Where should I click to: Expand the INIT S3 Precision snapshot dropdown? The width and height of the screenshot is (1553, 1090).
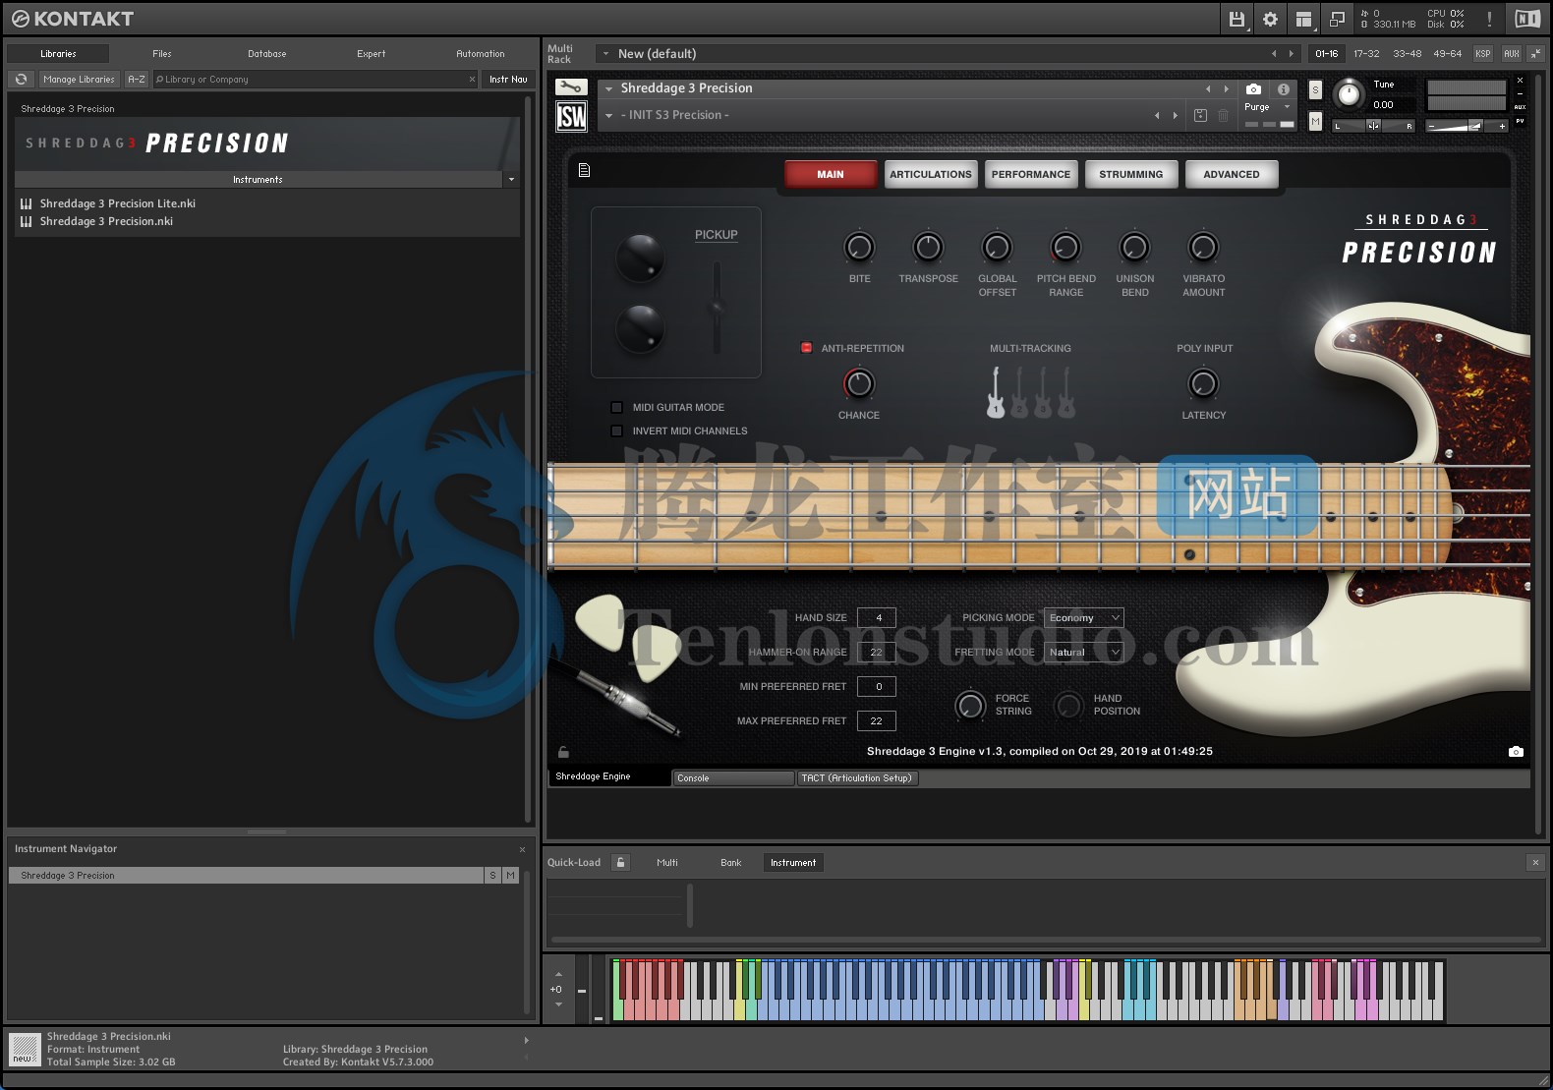[x=609, y=115]
